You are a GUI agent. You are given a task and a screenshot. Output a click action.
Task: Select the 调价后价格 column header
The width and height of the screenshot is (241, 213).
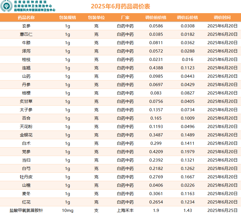[x=187, y=18]
